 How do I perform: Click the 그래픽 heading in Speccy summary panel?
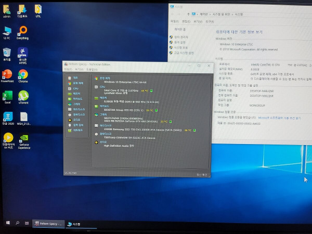click(103, 114)
